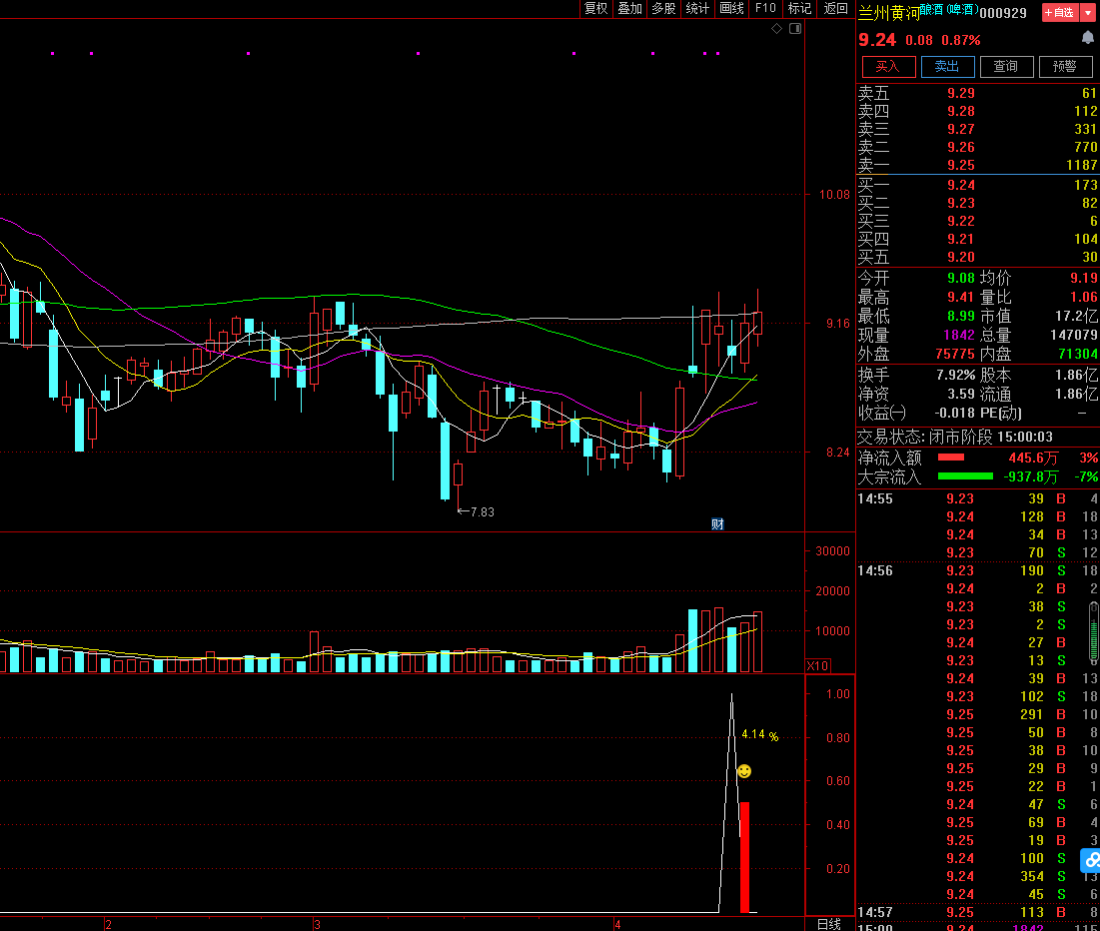Viewport: 1100px width, 931px height.
Task: Click the 14:57 trade row timestamp
Action: pos(875,913)
